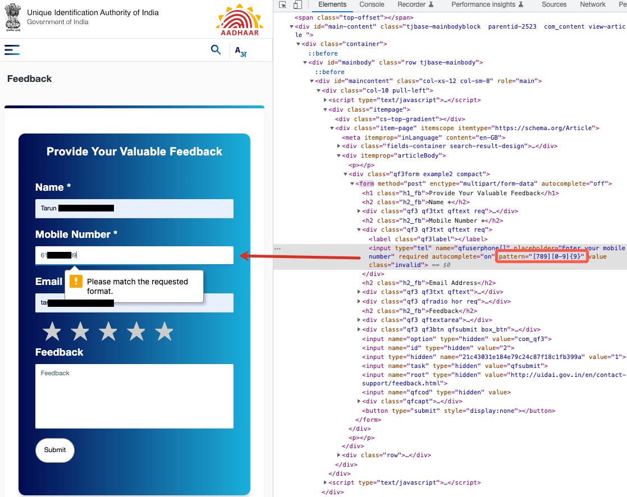Click the ellipsis beside the selected input line
Screen dimensions: 627x497
(x=277, y=248)
